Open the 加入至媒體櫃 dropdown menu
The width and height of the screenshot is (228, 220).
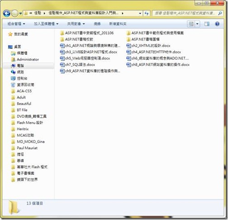click(46, 24)
